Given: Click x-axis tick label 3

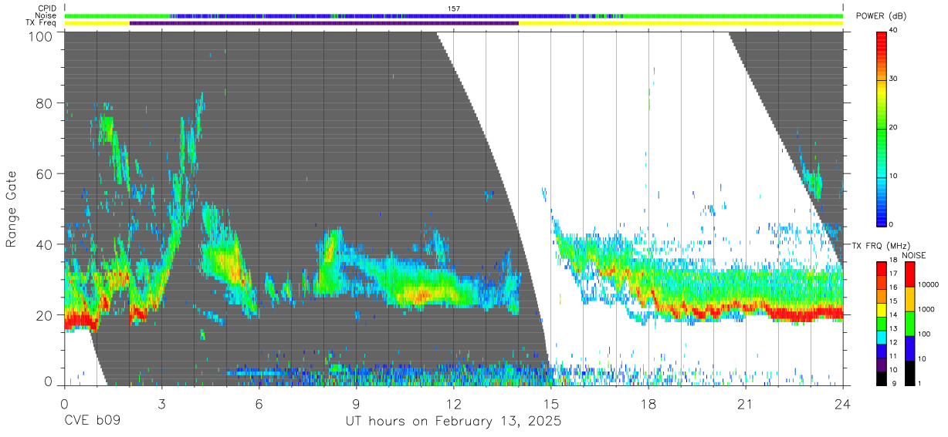Looking at the screenshot, I should [x=161, y=403].
